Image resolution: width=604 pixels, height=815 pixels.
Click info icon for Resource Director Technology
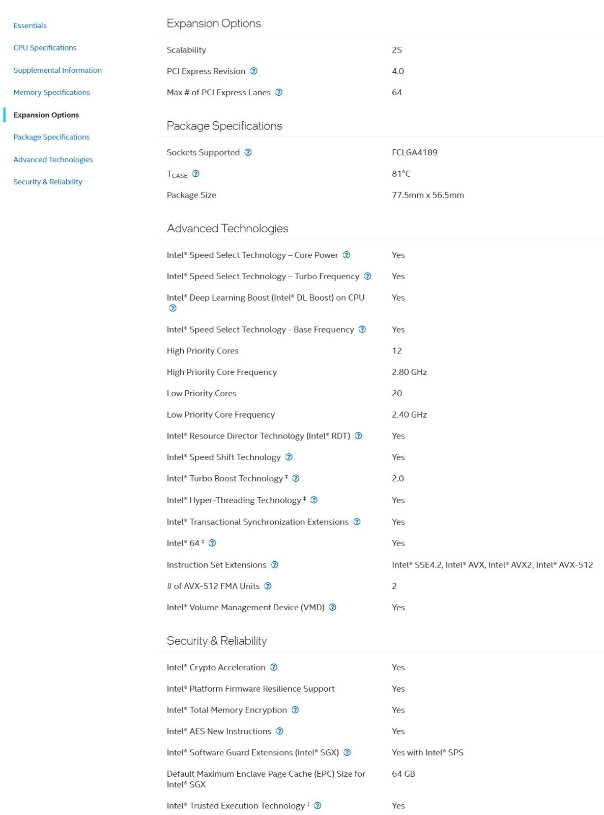pos(358,436)
